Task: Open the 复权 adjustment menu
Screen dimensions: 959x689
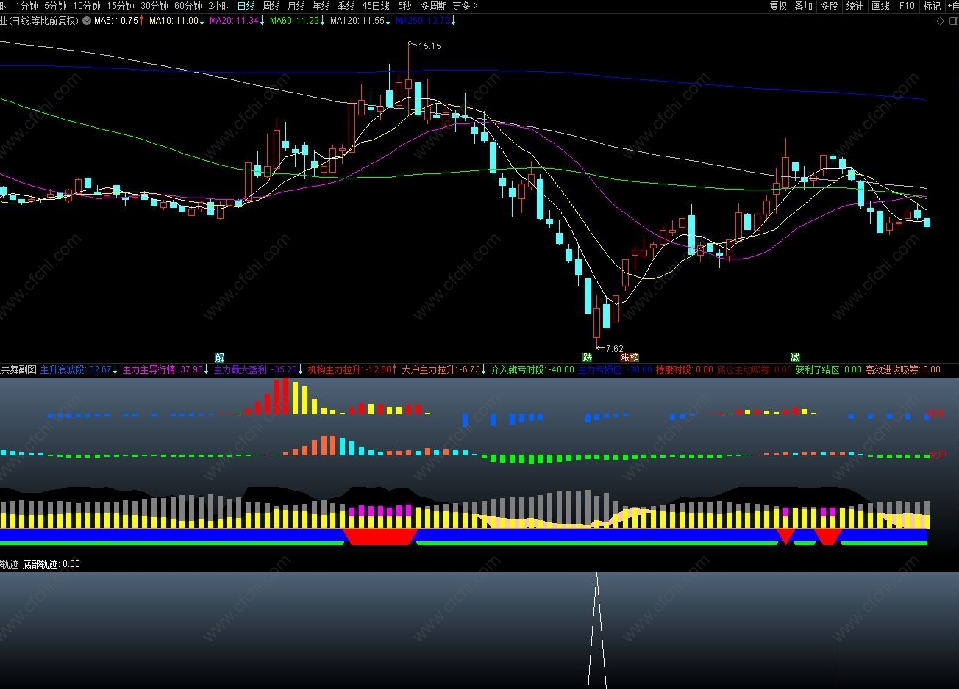Action: point(778,6)
